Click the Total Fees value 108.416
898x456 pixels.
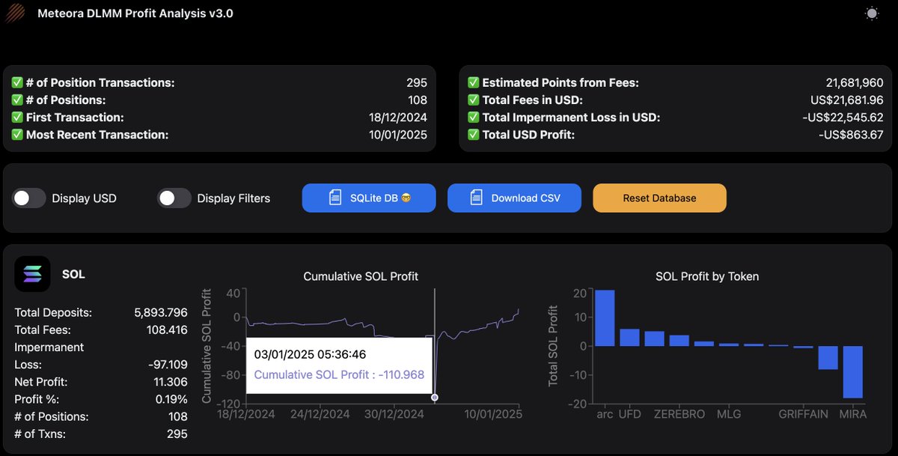tap(166, 329)
